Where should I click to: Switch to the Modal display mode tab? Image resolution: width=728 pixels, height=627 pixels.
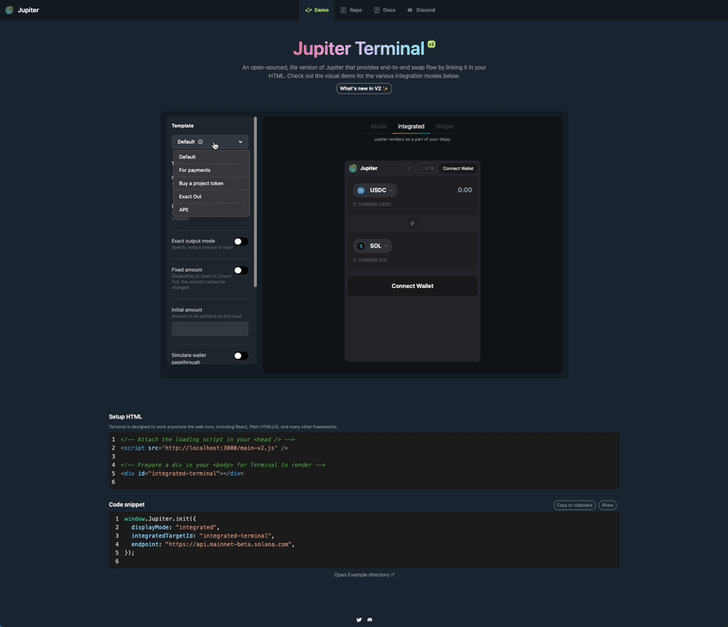(379, 127)
